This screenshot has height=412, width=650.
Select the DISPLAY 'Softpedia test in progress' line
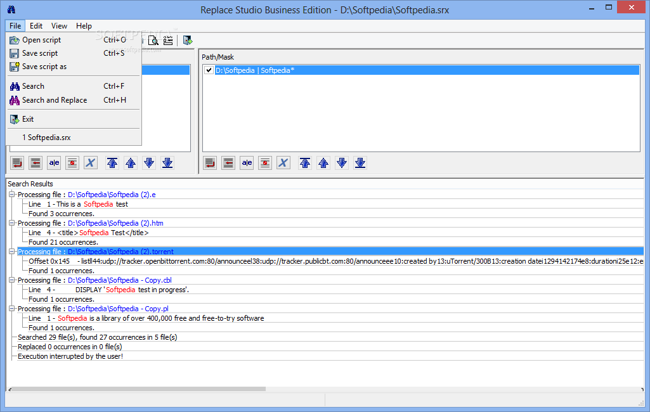coord(108,290)
